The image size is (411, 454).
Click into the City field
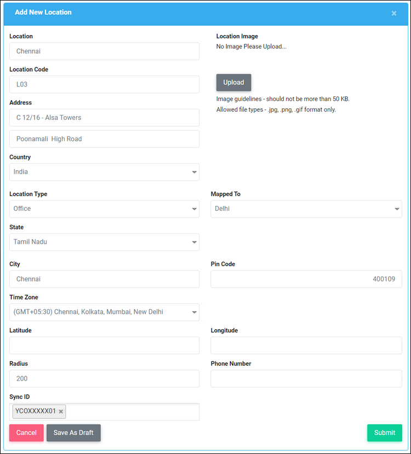point(104,279)
